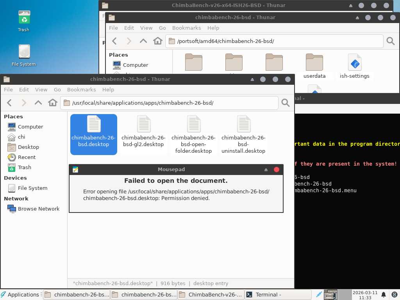Viewport: 400px width, 300px height.
Task: Switch to first chimbabench-26-bs taskbar button
Action: coord(77,295)
